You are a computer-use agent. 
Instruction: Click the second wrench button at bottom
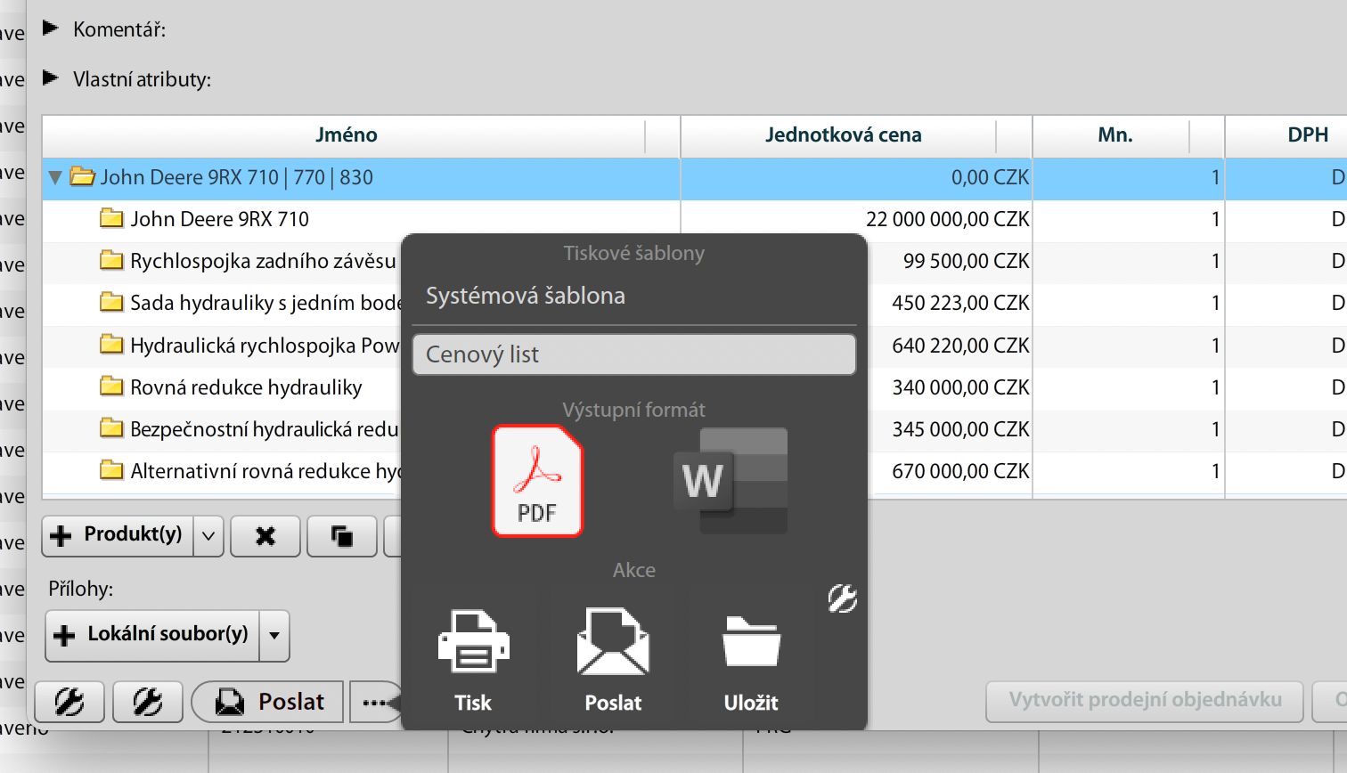click(148, 703)
